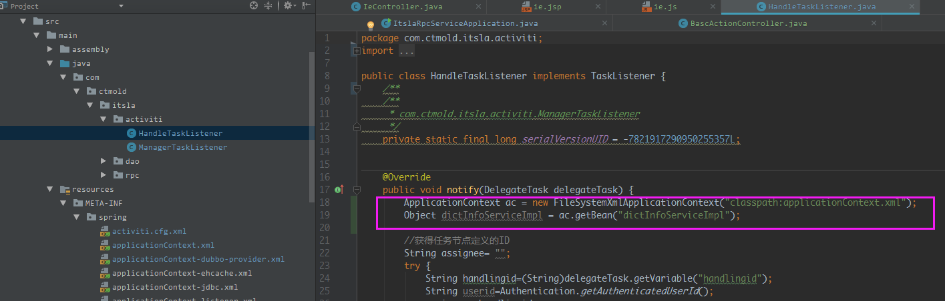Click the "classpath:applicationContext.xml" string
The width and height of the screenshot is (945, 301).
(x=817, y=202)
